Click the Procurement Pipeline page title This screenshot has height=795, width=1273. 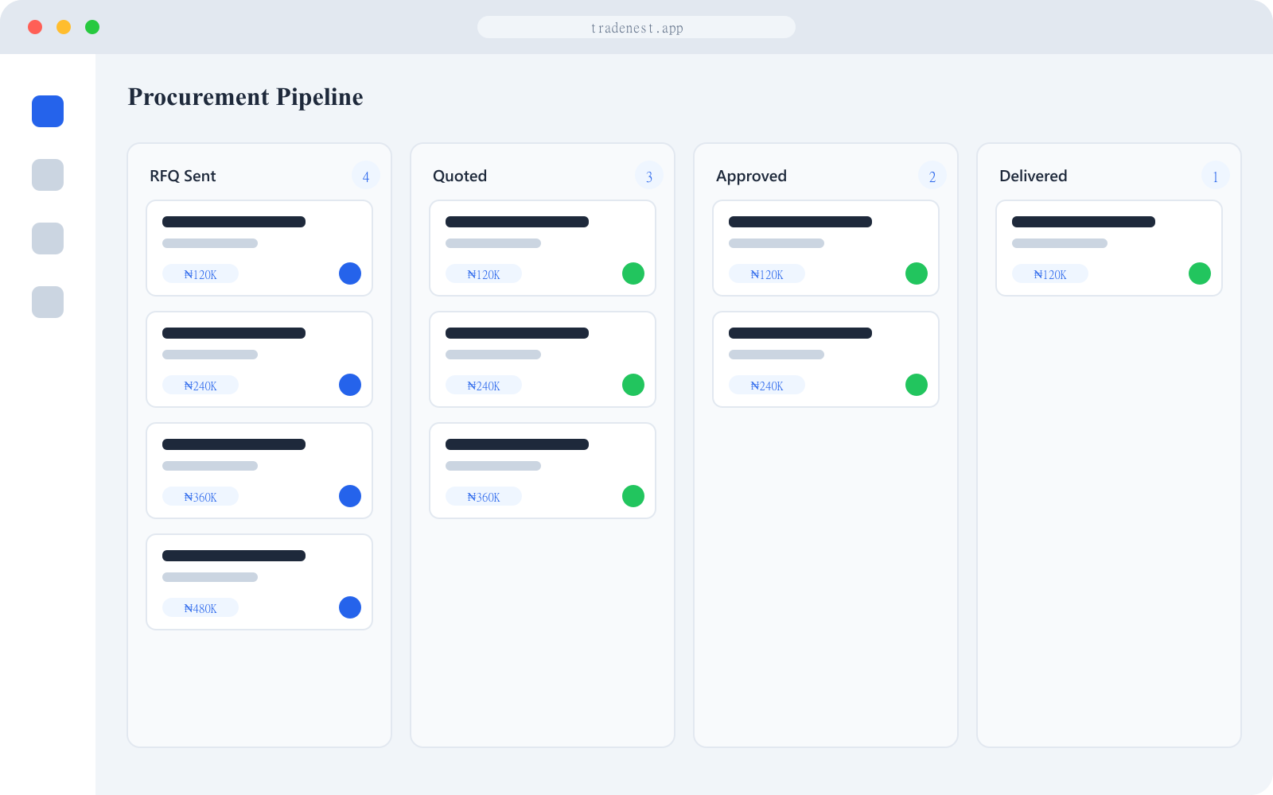(x=246, y=97)
